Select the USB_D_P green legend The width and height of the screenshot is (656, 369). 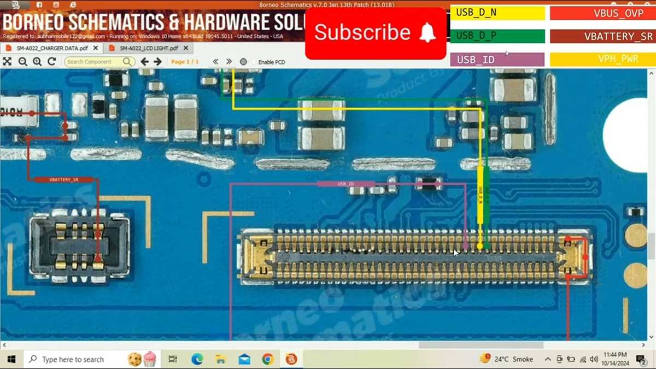point(497,36)
